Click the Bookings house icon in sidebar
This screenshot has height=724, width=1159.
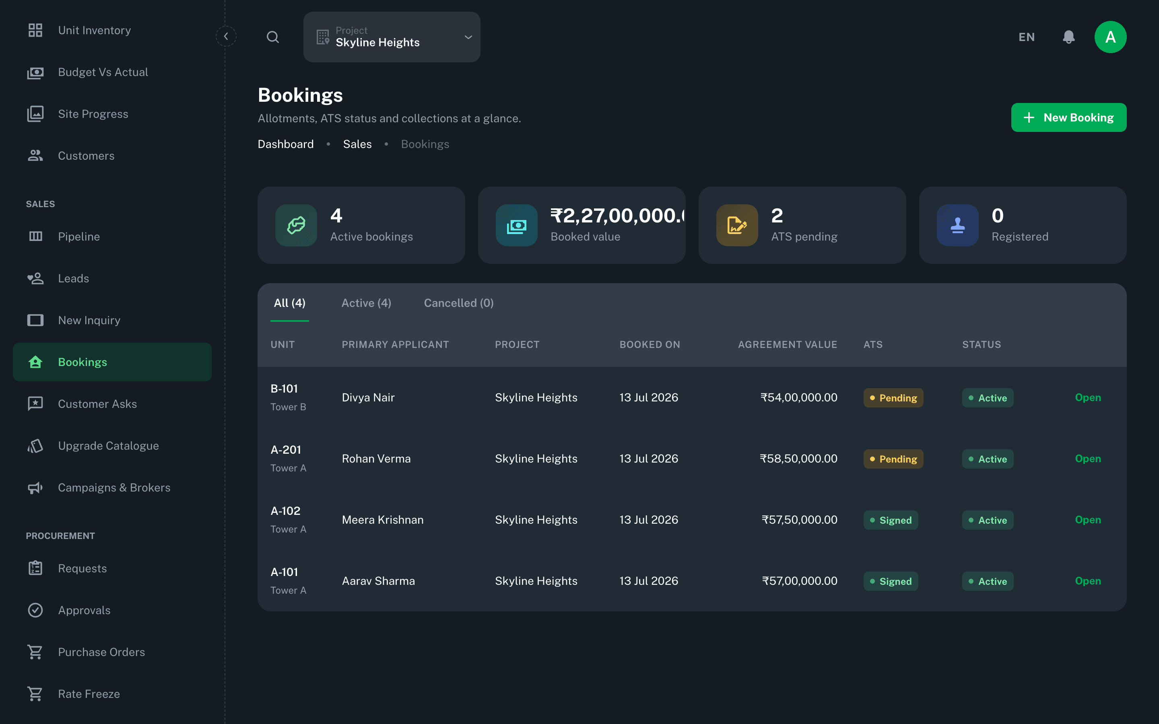pyautogui.click(x=35, y=362)
